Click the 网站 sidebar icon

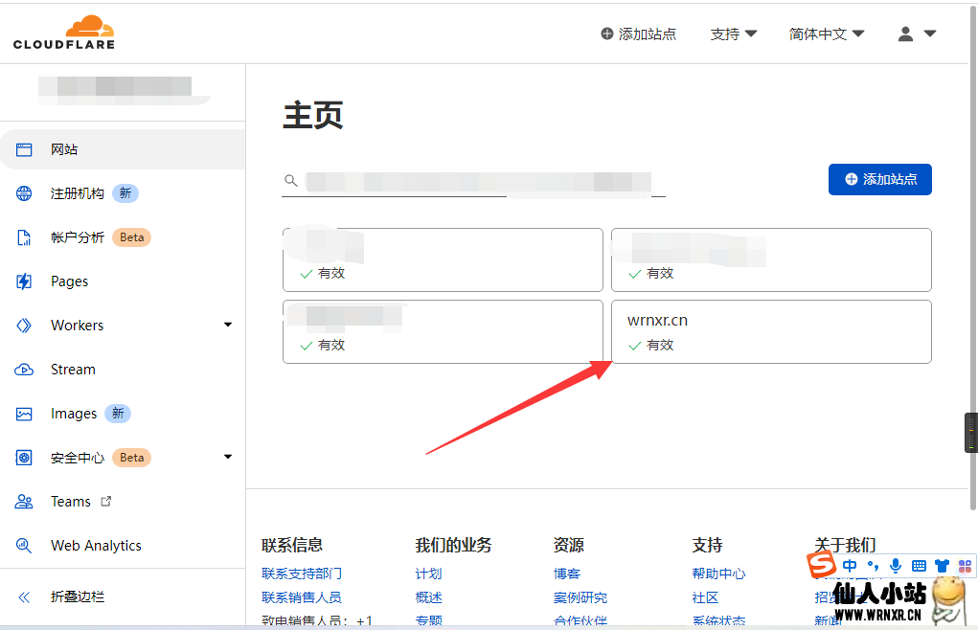(x=24, y=149)
